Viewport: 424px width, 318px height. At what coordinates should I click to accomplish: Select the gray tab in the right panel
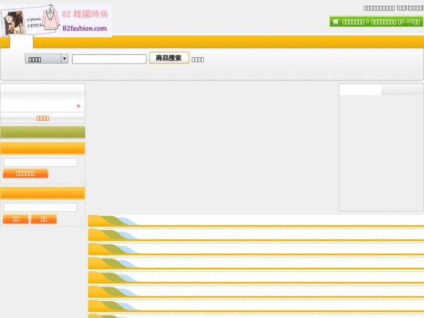(402, 90)
